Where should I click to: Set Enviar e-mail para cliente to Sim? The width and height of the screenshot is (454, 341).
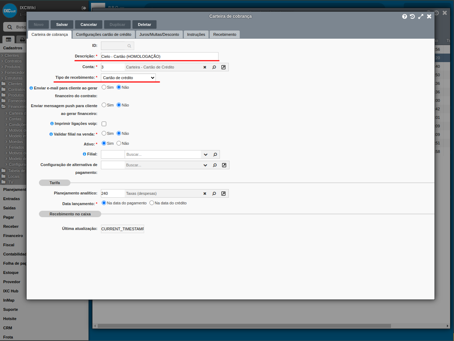[x=104, y=87]
